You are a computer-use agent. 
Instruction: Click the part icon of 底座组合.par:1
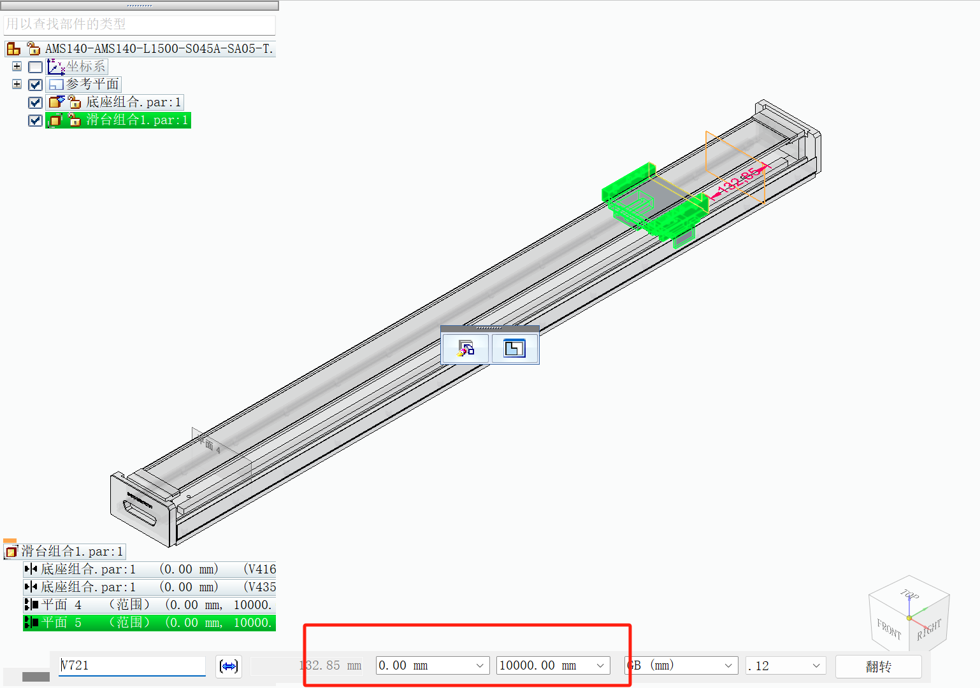[57, 102]
